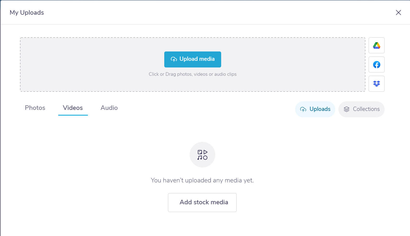The height and width of the screenshot is (236, 410).
Task: Click the text 'Click or Drag photos, videos or audio clips'
Action: (x=193, y=74)
